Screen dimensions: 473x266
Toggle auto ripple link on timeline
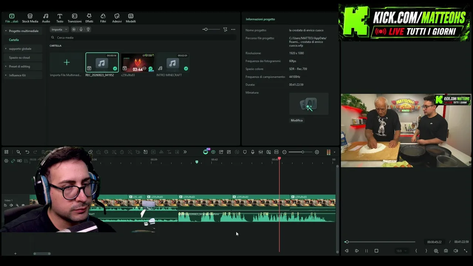click(x=13, y=161)
